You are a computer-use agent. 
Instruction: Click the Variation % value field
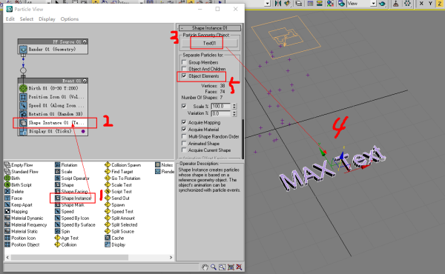click(221, 113)
